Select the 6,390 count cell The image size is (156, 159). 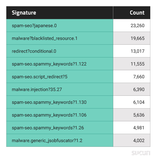pyautogui.click(x=132, y=89)
